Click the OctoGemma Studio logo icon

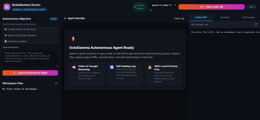coord(7,7)
